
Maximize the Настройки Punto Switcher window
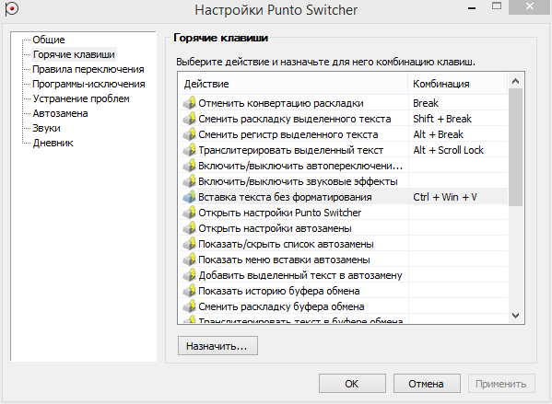pyautogui.click(x=497, y=6)
